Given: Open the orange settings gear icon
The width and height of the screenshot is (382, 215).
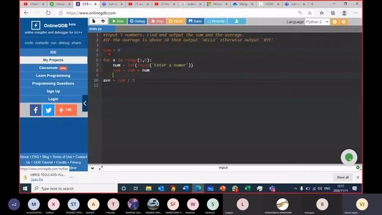Looking at the screenshot, I should click(344, 22).
